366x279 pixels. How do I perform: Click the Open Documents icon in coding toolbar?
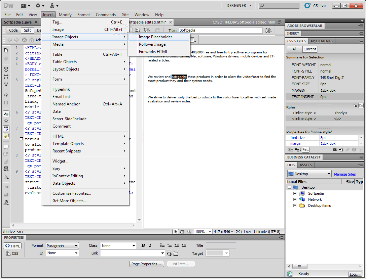coord(6,51)
